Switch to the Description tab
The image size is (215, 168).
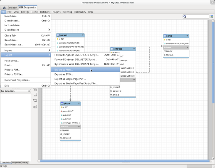click(x=6, y=163)
